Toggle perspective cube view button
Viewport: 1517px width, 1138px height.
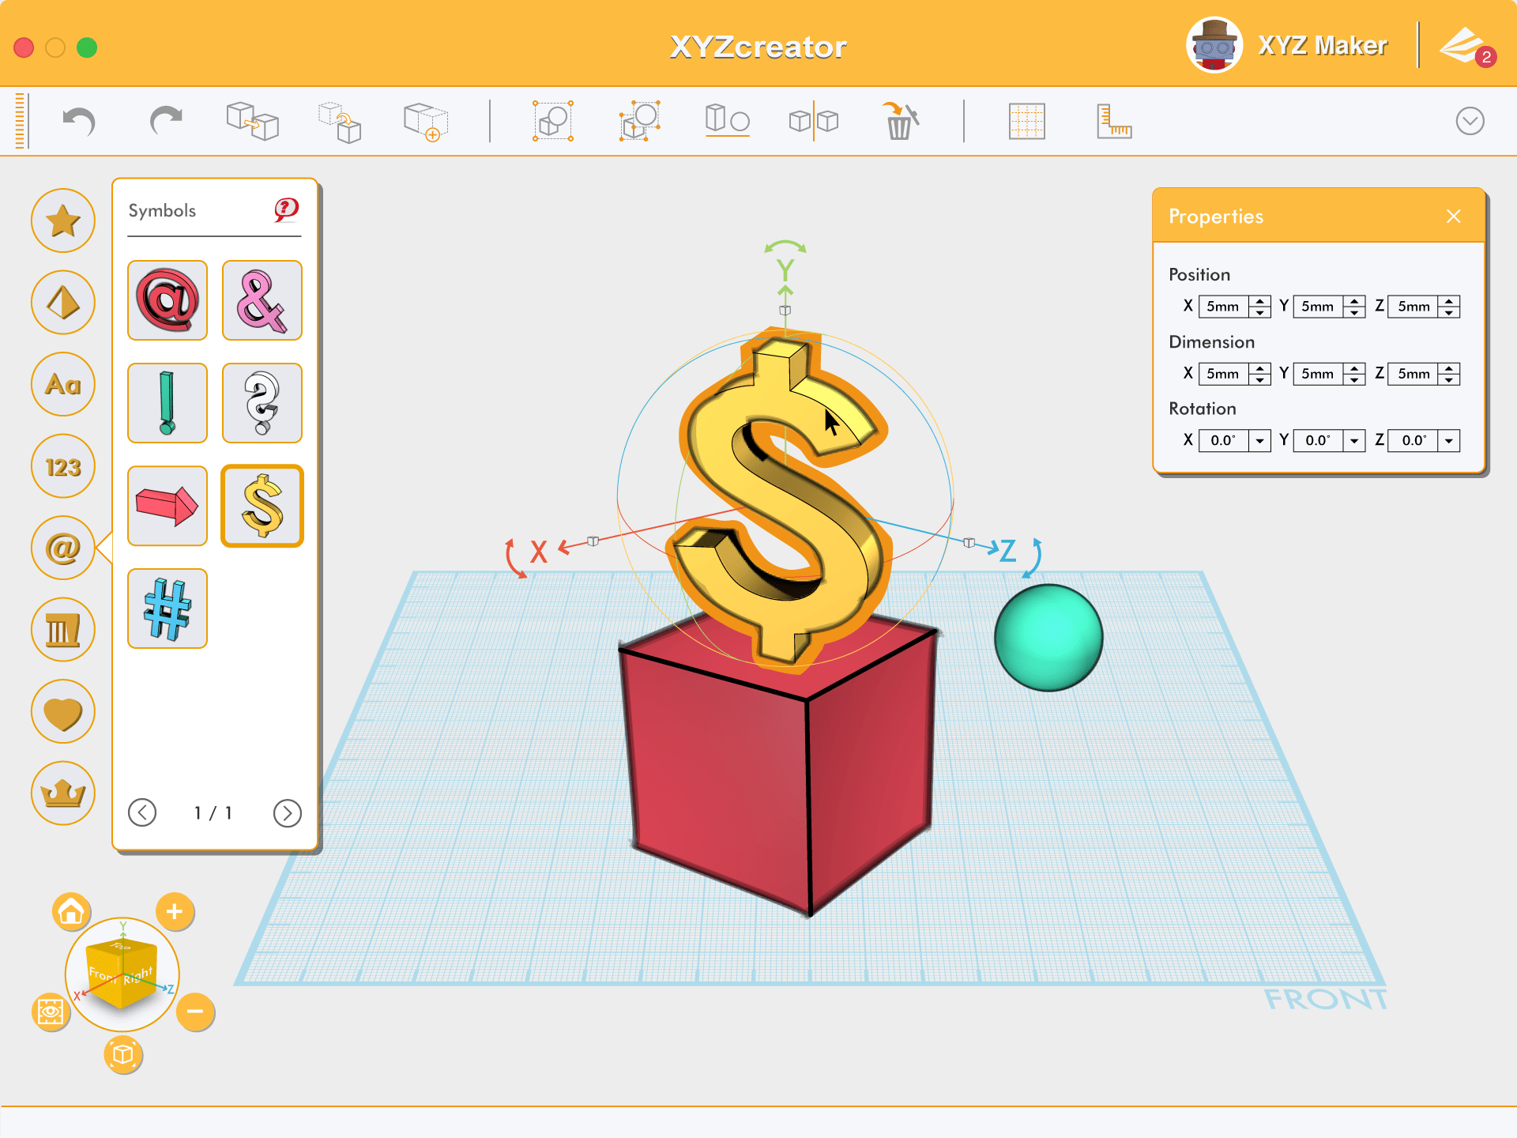[122, 1054]
